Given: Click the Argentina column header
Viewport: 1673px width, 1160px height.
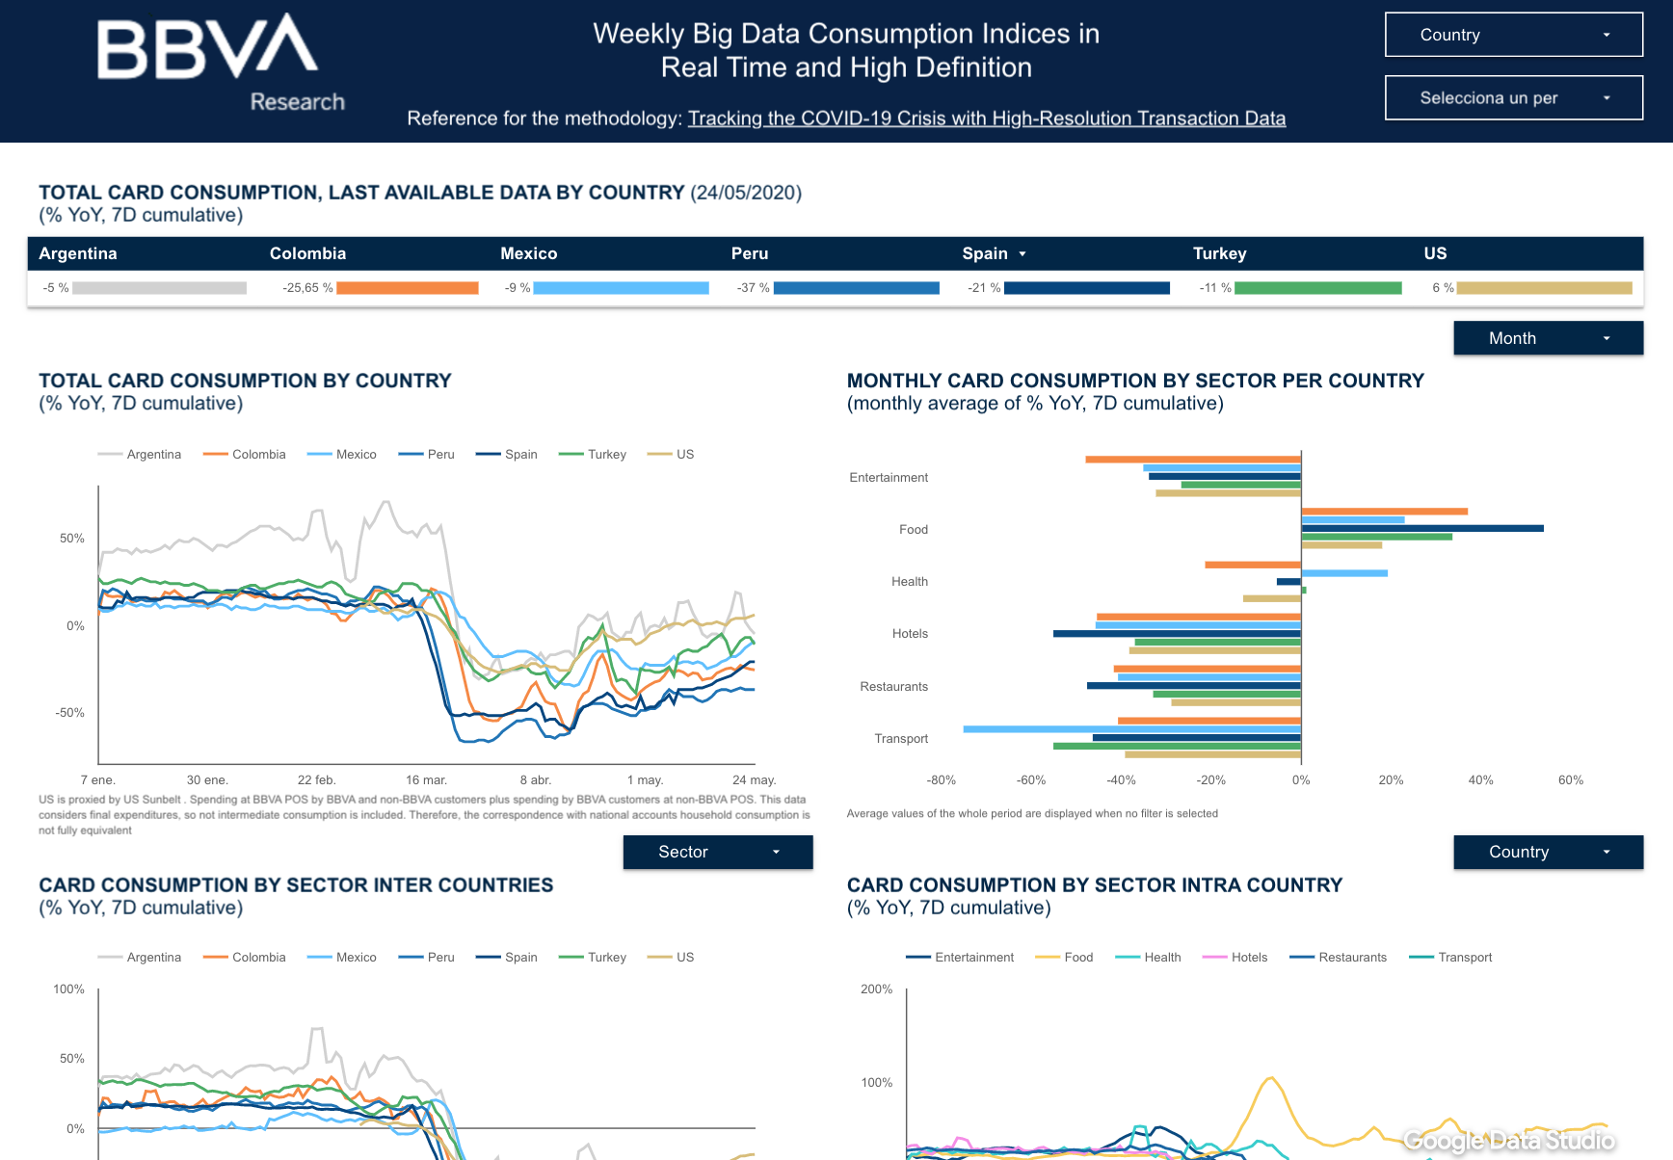Looking at the screenshot, I should pos(78,253).
